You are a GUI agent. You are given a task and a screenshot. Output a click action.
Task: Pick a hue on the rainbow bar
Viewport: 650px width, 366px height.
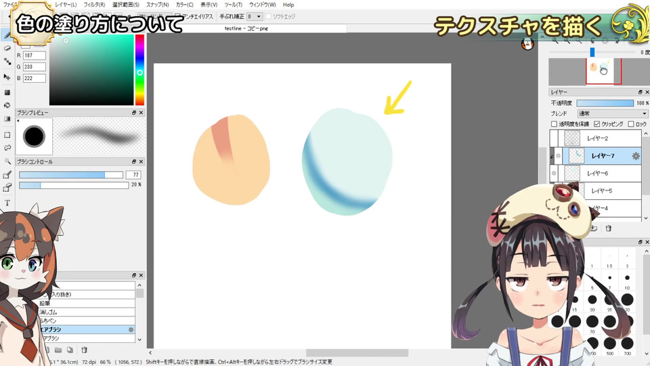139,70
